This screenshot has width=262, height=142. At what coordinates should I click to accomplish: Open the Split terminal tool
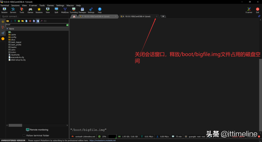[x=56, y=10]
